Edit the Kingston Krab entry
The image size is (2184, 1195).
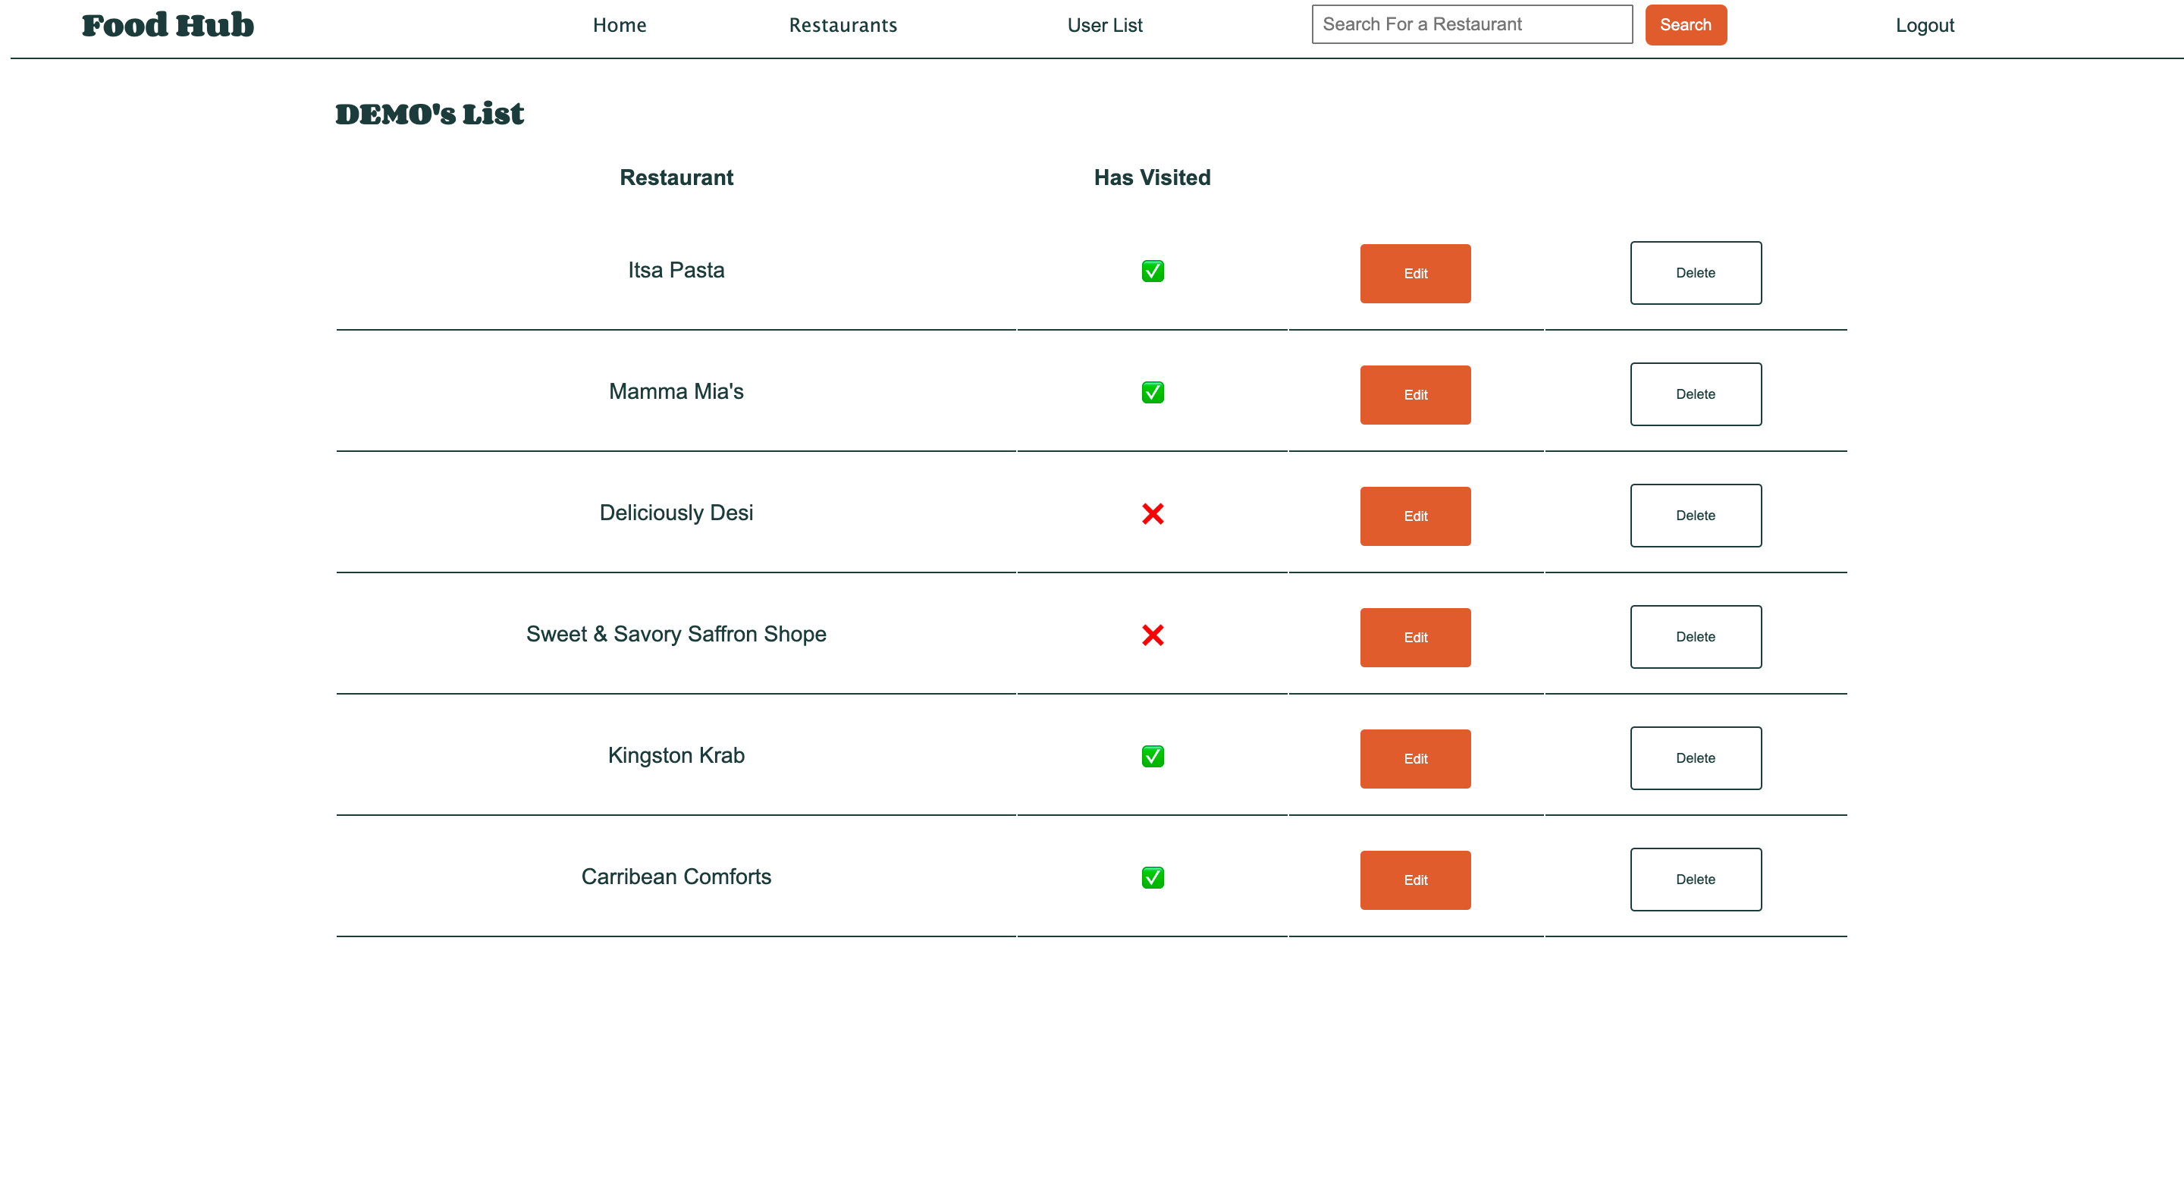coord(1415,758)
